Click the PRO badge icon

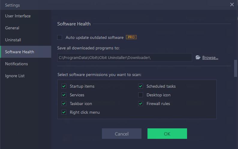[x=131, y=37]
